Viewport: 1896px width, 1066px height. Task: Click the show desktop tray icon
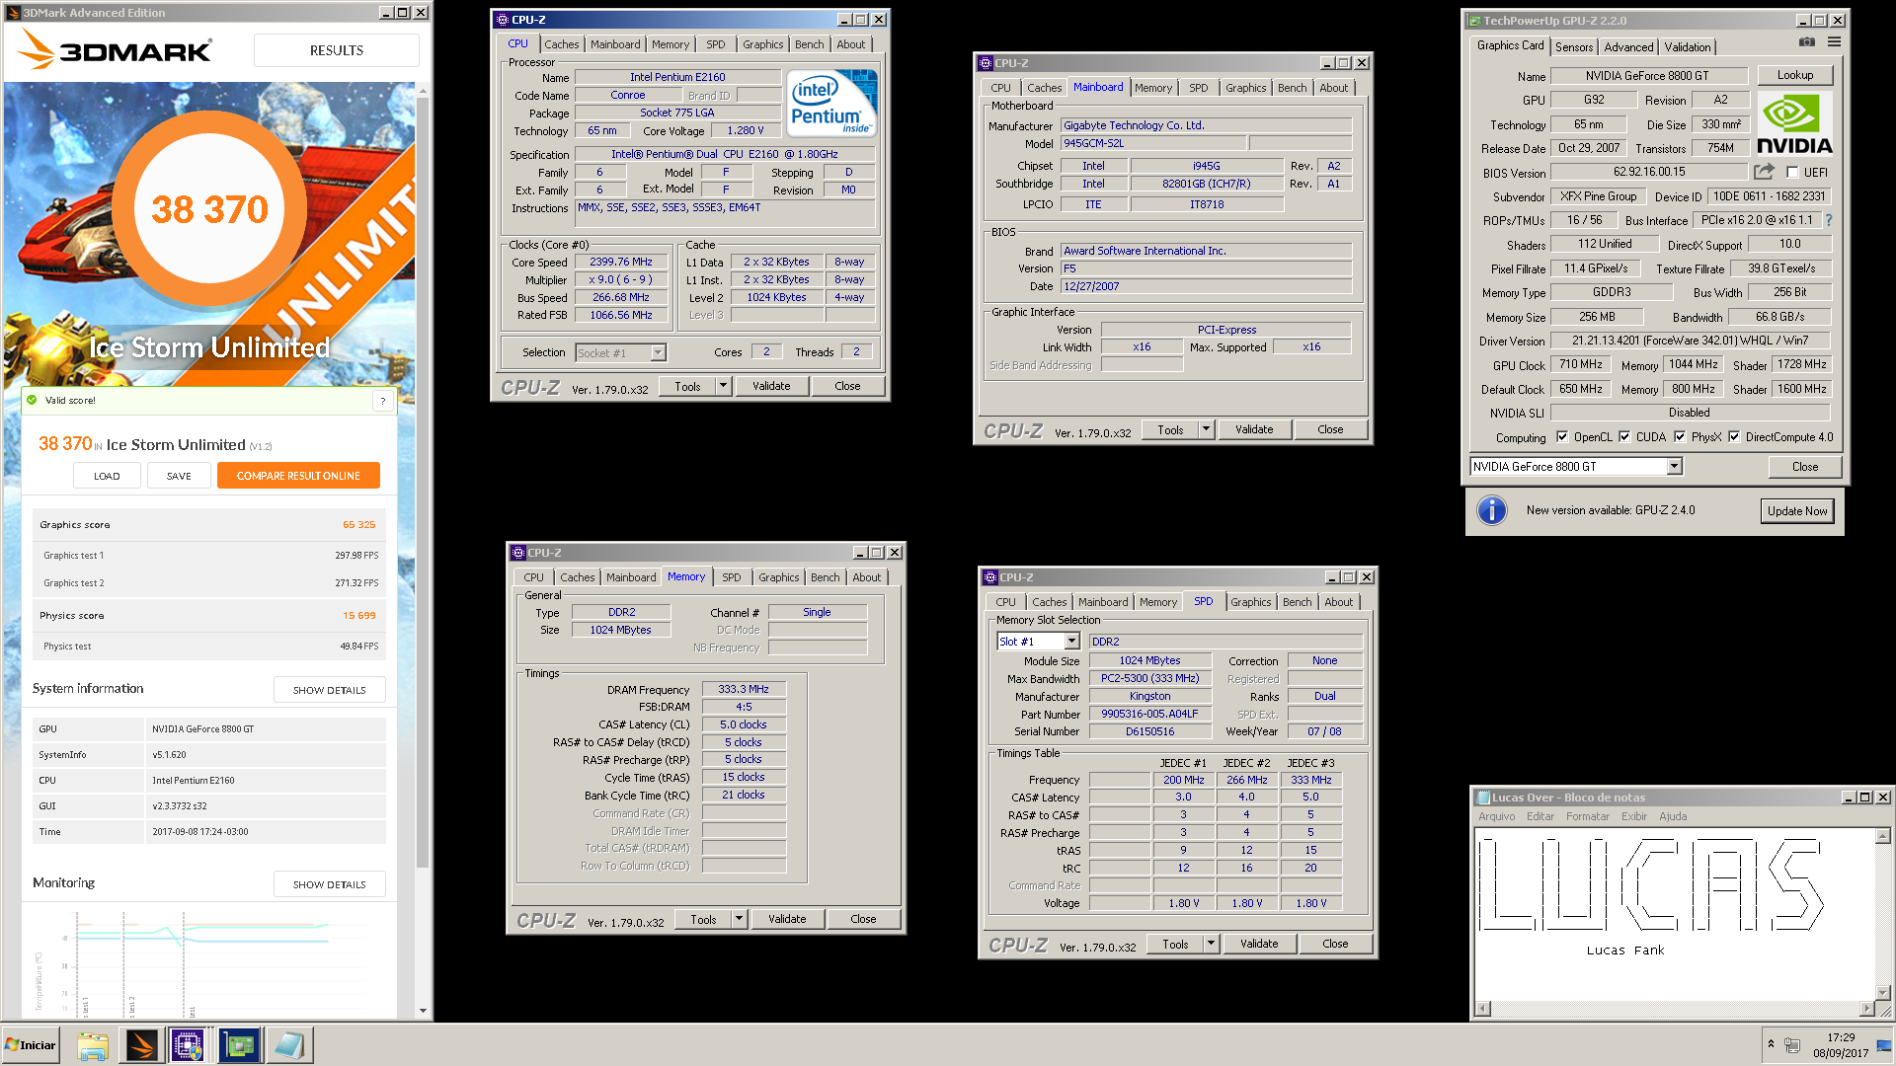pyautogui.click(x=1884, y=1045)
